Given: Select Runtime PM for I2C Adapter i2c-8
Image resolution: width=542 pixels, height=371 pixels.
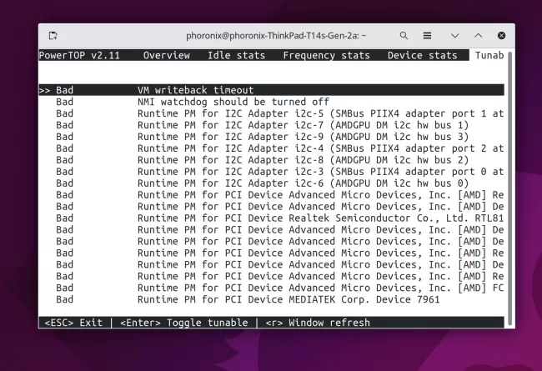Looking at the screenshot, I should 271,160.
